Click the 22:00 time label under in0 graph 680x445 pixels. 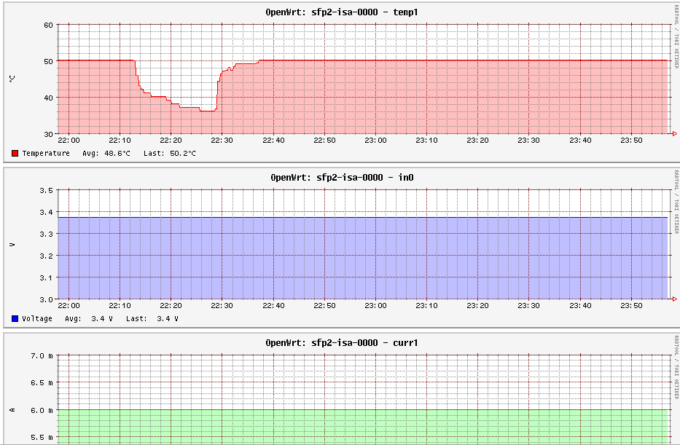[69, 305]
